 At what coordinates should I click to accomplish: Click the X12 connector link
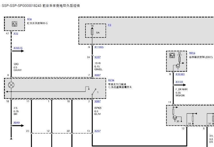click(x=16, y=34)
